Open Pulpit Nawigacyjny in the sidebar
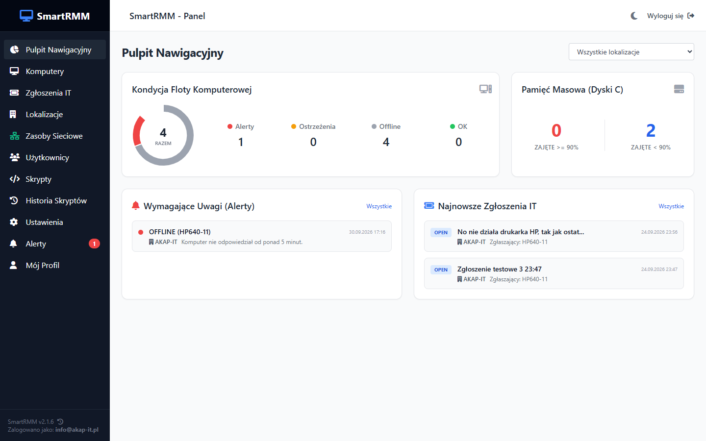Image resolution: width=706 pixels, height=441 pixels. [x=55, y=49]
